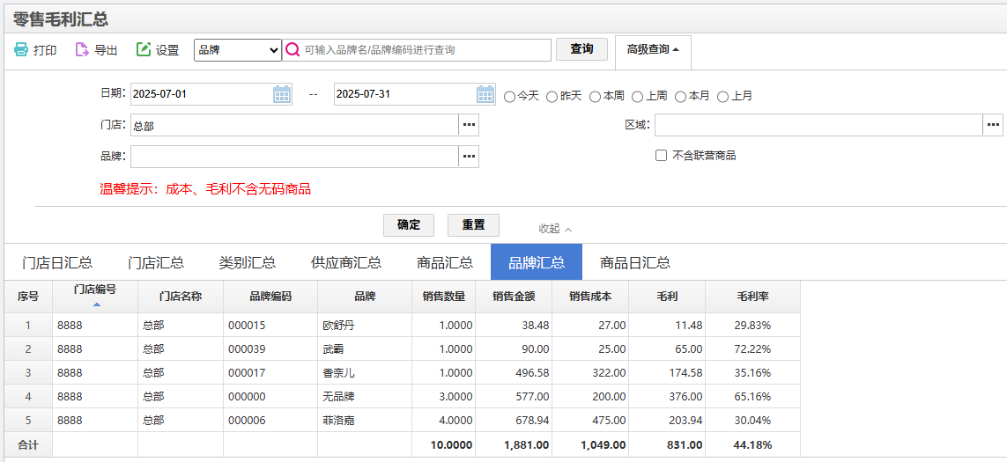Select the 上周 radio option
The width and height of the screenshot is (1007, 462).
(x=638, y=96)
